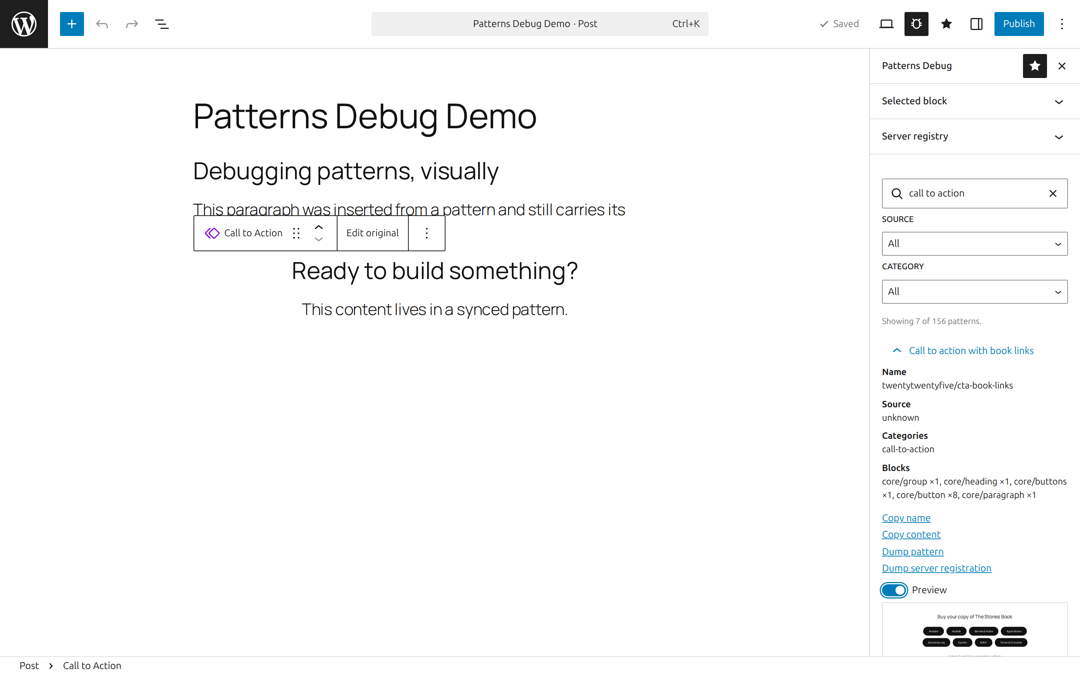Toggle the settings sidebar panel icon
Image resolution: width=1080 pixels, height=675 pixels.
[976, 24]
